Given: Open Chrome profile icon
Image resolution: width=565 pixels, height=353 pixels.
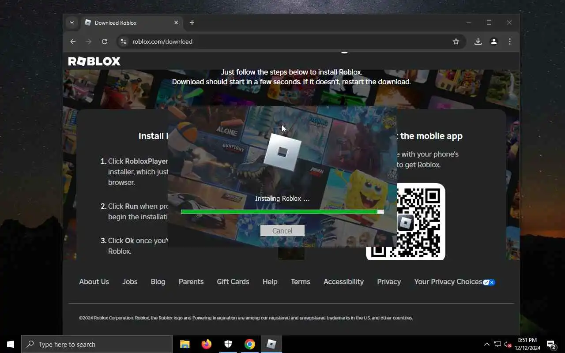Looking at the screenshot, I should [x=494, y=41].
